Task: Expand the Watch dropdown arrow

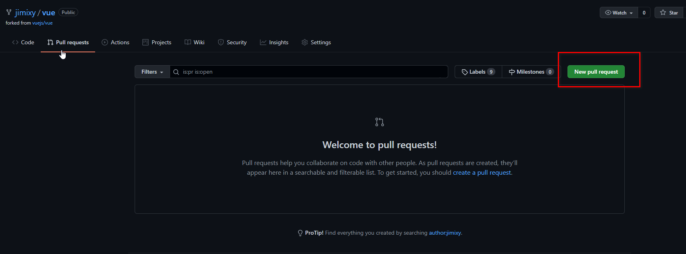Action: tap(631, 13)
